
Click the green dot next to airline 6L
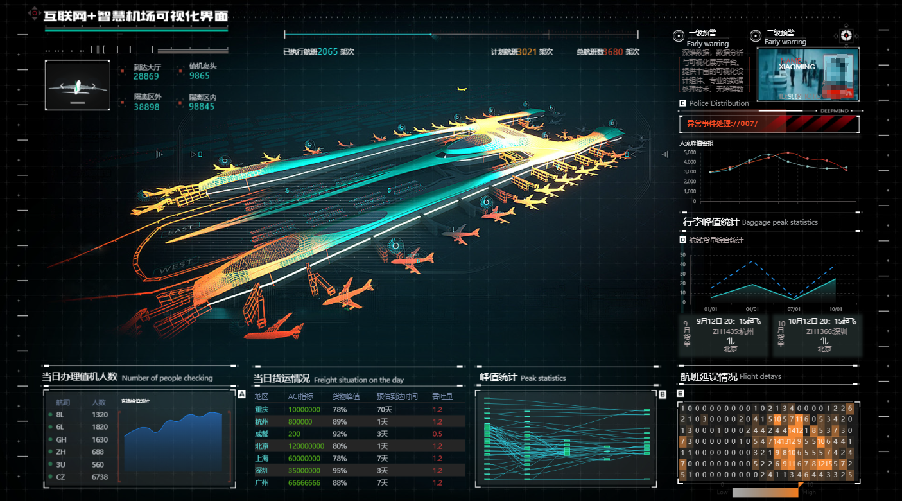(49, 427)
